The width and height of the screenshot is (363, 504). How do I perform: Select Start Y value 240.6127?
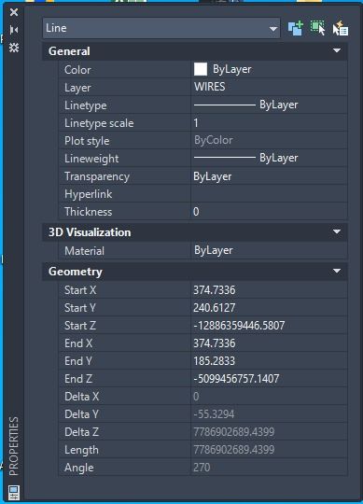(x=215, y=308)
